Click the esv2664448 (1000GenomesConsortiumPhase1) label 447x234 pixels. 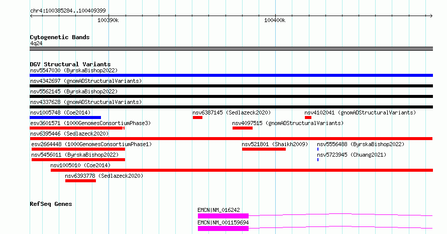(91, 144)
